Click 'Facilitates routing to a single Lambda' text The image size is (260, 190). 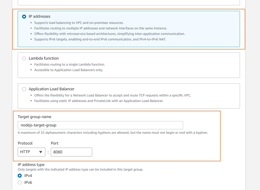click(70, 65)
